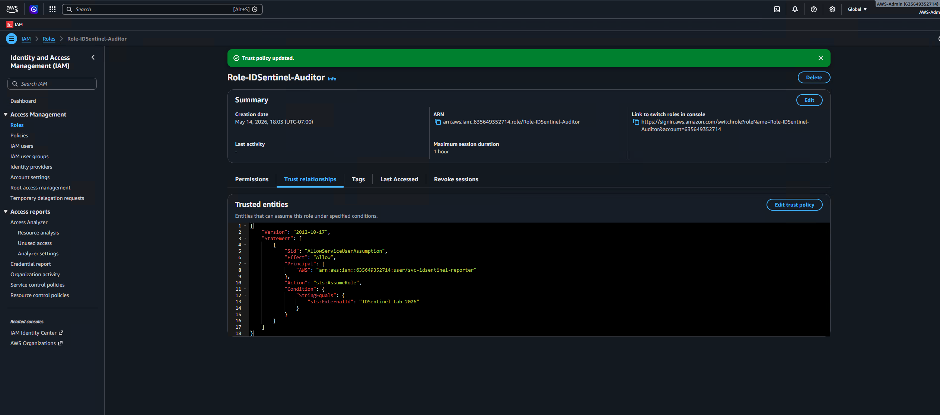Focus the top AWS Search field
The height and width of the screenshot is (415, 940).
point(162,9)
